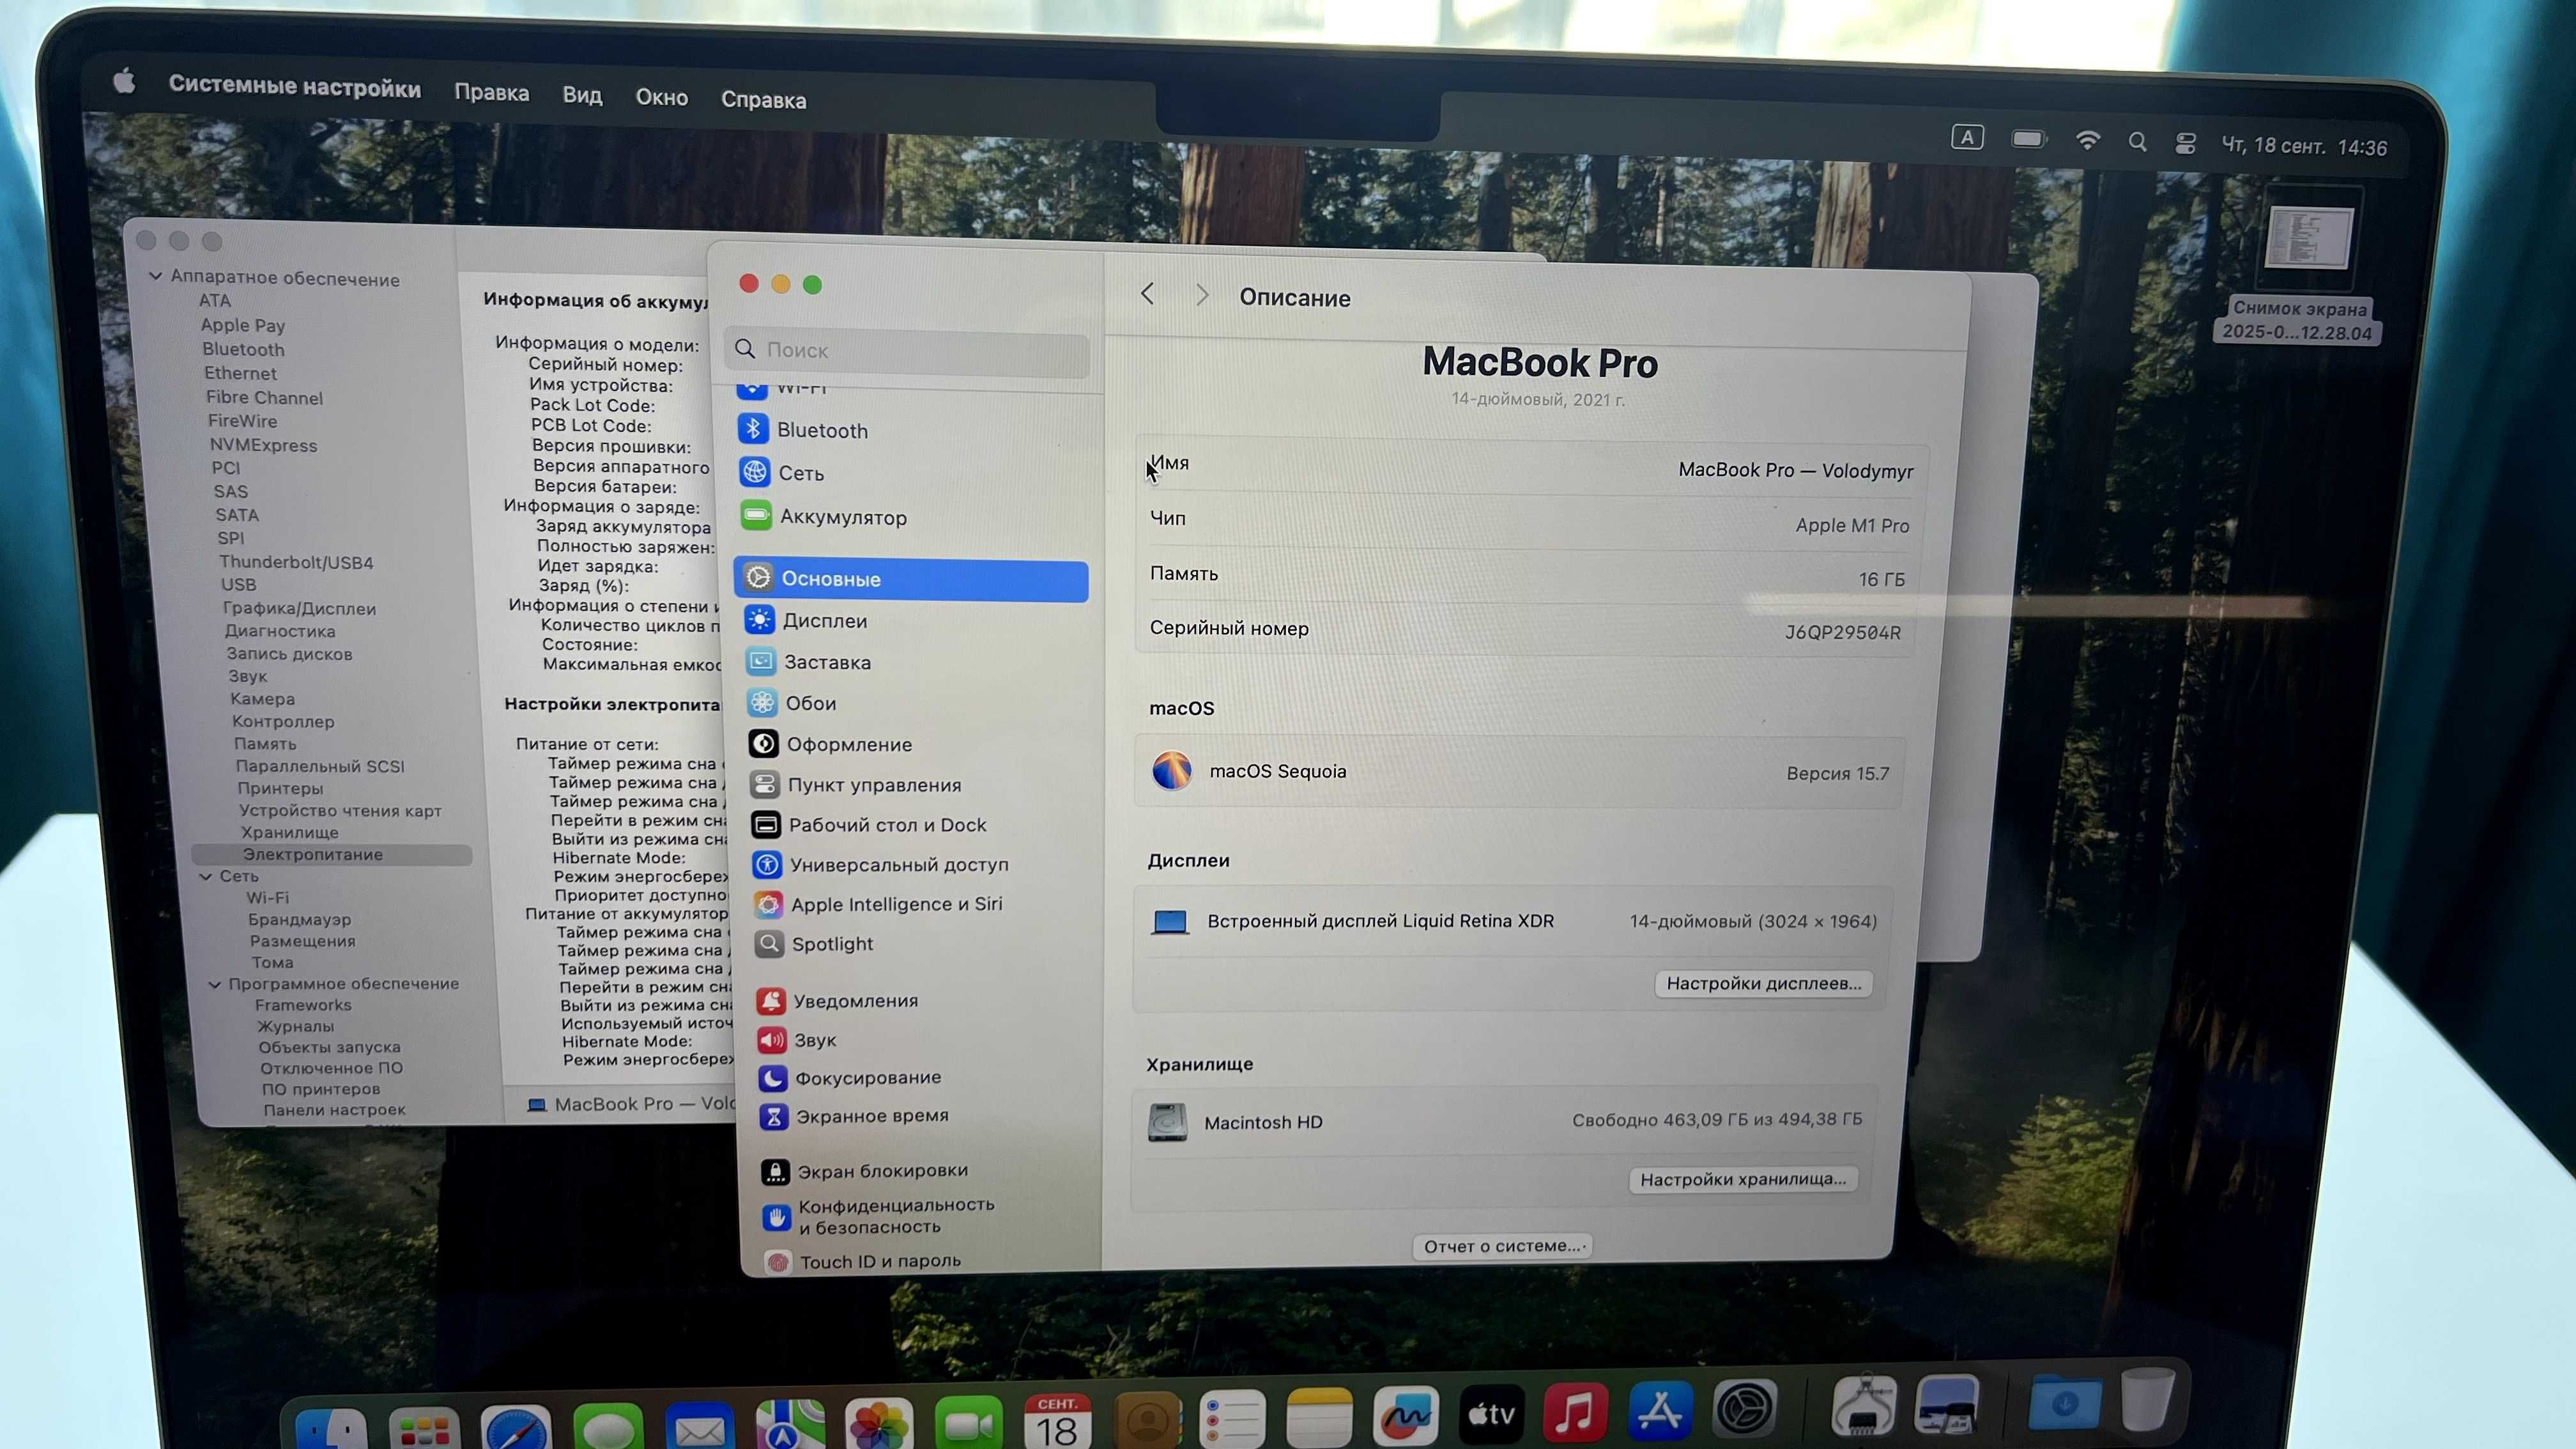Select Графика/Дисплеи in System Information
Screen dimensions: 2576x1449
(x=299, y=608)
